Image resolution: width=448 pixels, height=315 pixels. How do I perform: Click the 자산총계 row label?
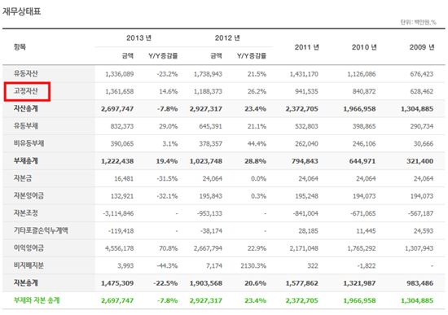tap(26, 108)
